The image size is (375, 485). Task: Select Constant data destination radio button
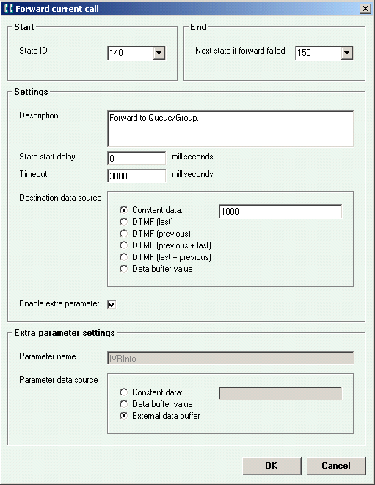[123, 210]
